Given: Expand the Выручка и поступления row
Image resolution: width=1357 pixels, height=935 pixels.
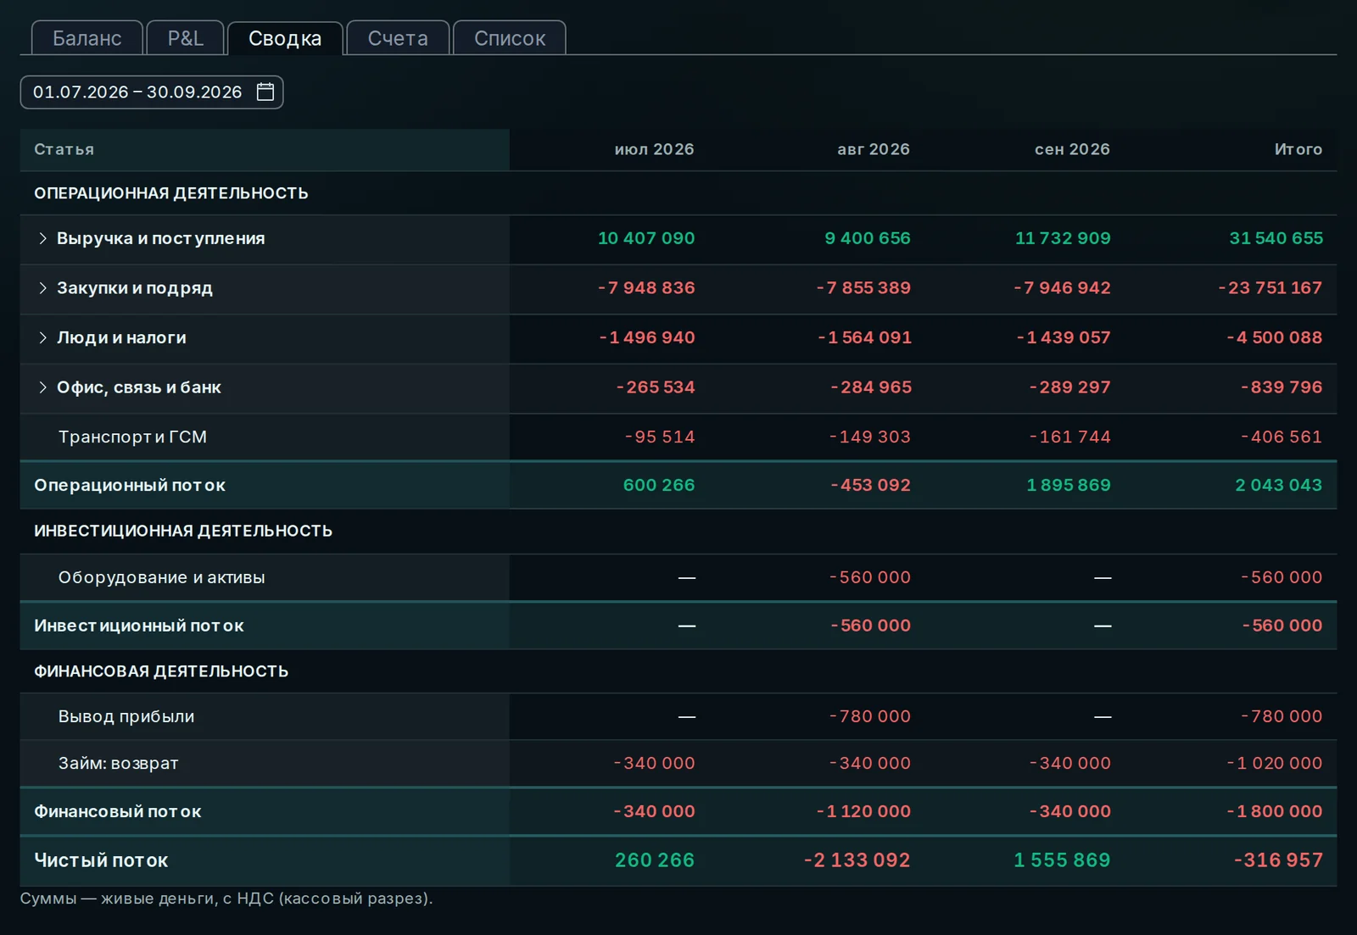Looking at the screenshot, I should point(42,238).
